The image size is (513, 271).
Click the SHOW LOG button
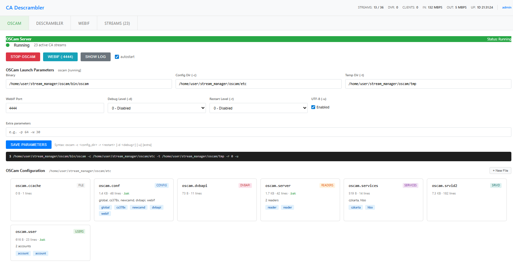pyautogui.click(x=96, y=57)
